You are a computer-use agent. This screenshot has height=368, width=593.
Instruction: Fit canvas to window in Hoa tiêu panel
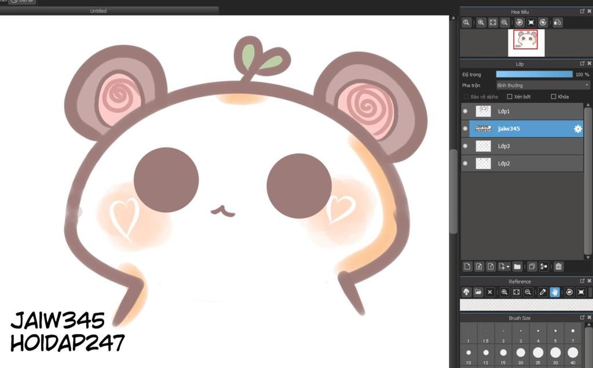coord(493,23)
